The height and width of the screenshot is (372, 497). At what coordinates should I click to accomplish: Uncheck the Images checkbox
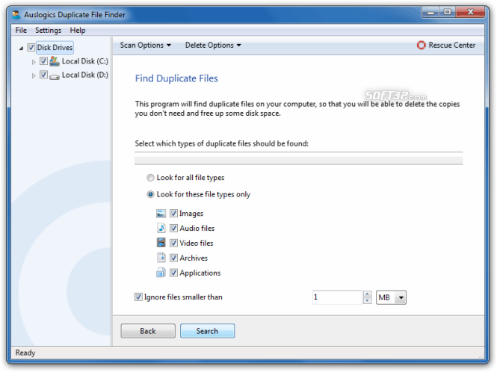(173, 213)
